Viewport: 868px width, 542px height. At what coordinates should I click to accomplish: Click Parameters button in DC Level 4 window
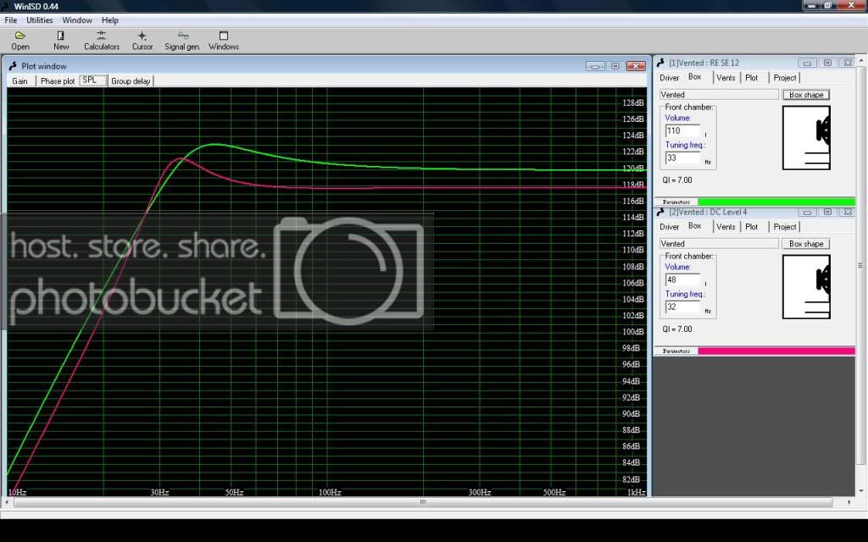tap(676, 351)
